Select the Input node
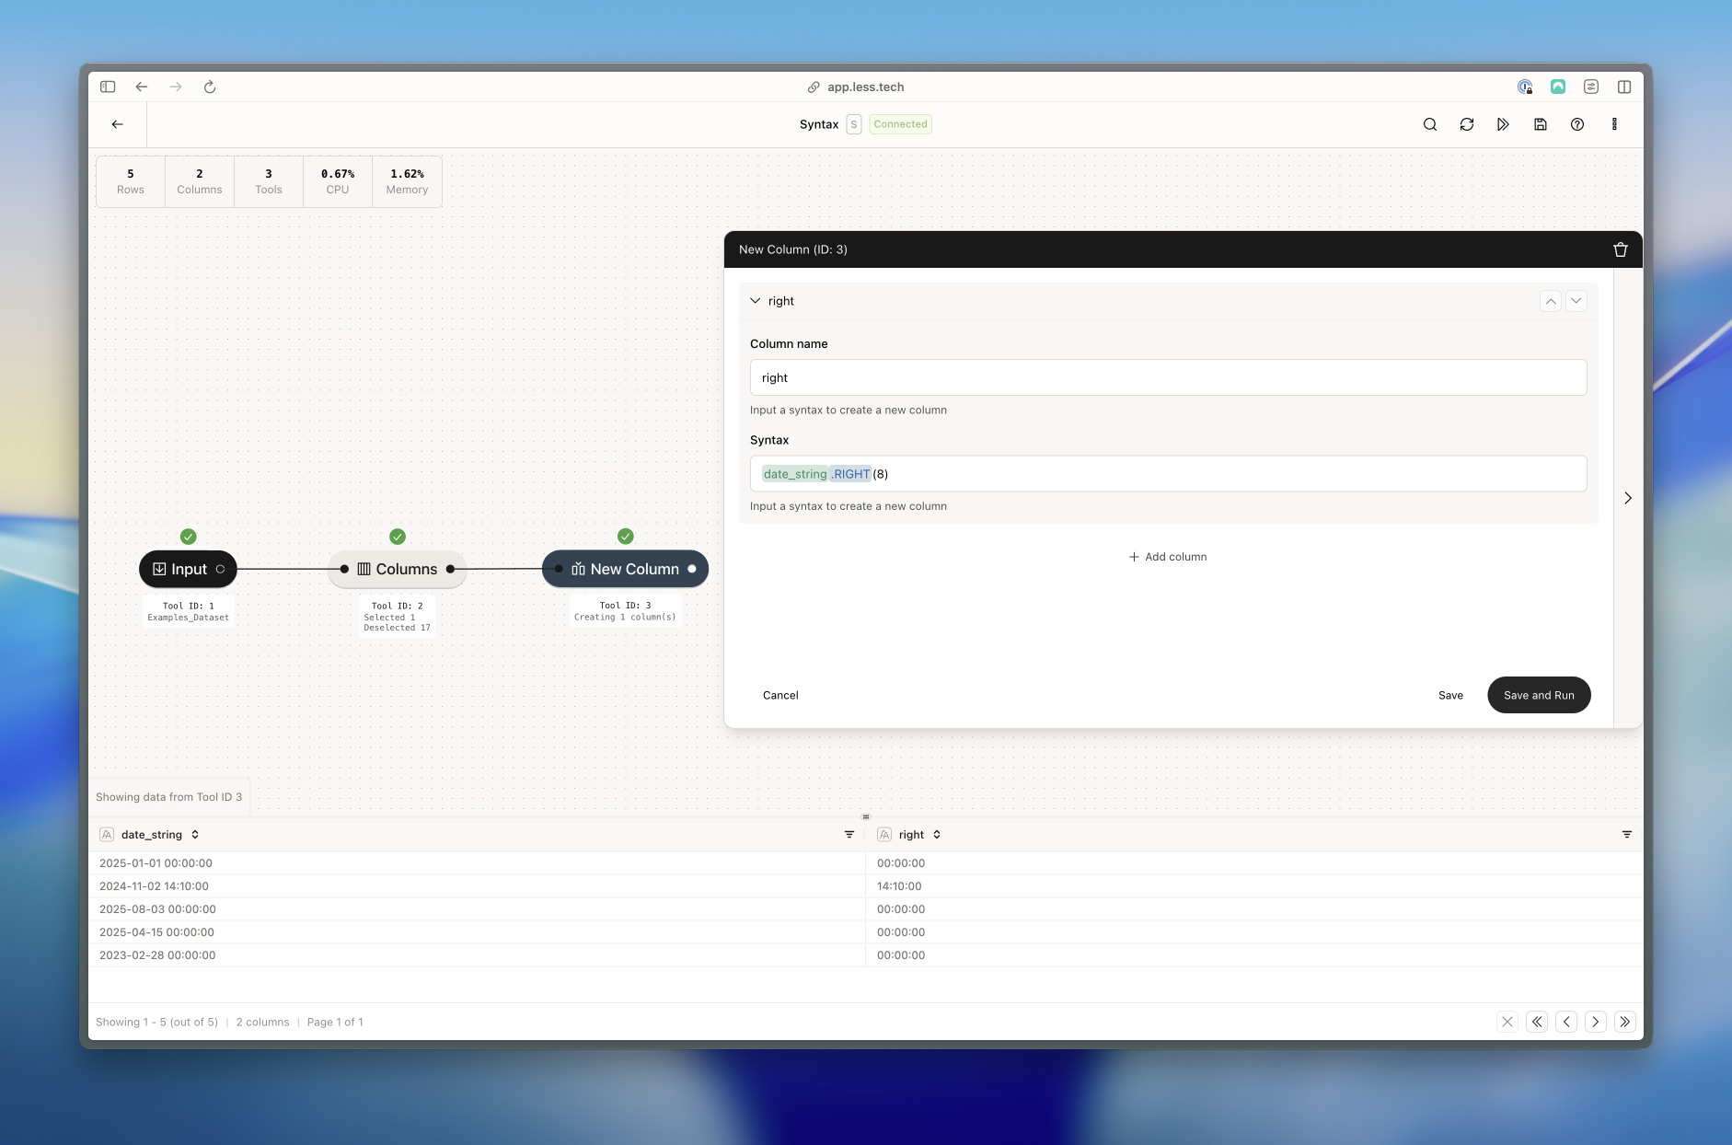Image resolution: width=1732 pixels, height=1145 pixels. tap(188, 569)
